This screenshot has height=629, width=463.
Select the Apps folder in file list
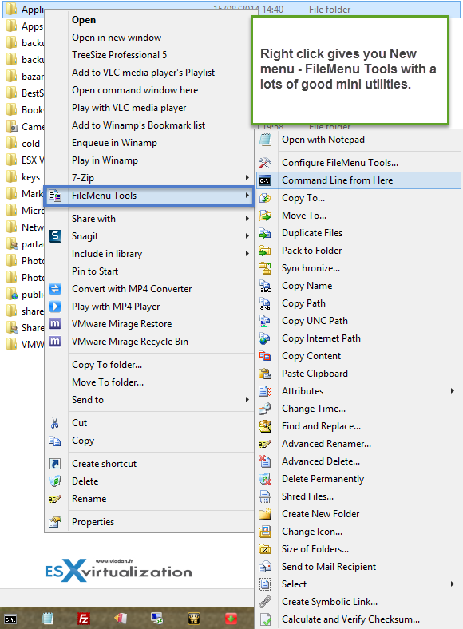click(25, 26)
